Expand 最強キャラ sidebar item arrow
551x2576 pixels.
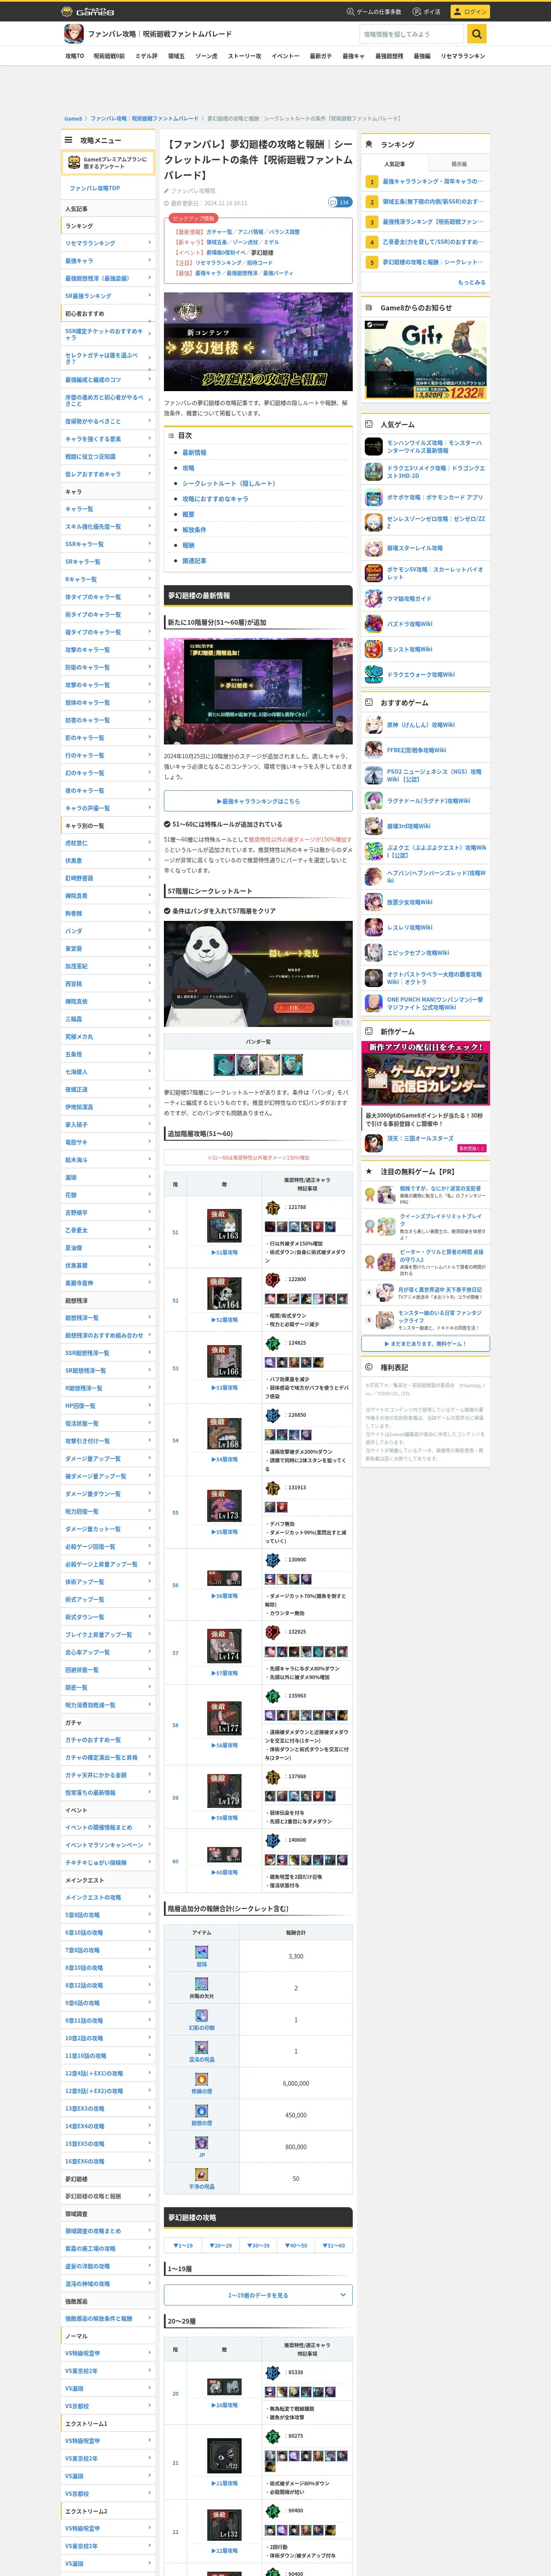[150, 260]
